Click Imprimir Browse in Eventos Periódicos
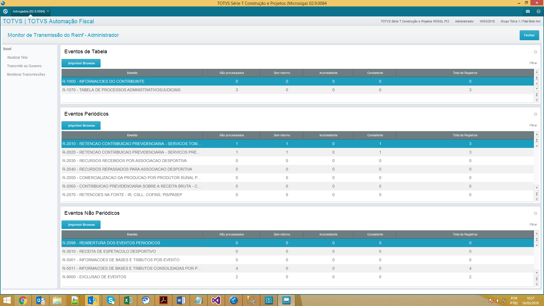The height and width of the screenshot is (306, 544). [81, 126]
